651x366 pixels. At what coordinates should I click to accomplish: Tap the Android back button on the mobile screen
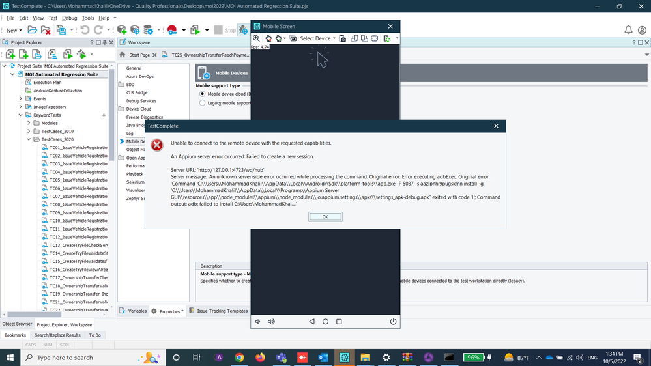(311, 322)
